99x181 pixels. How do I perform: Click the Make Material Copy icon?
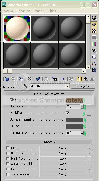(38, 79)
